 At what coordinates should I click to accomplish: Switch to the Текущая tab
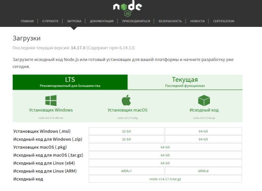[x=185, y=82]
